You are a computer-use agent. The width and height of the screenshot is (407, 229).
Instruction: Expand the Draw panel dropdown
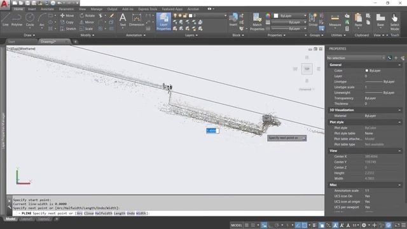(x=29, y=35)
